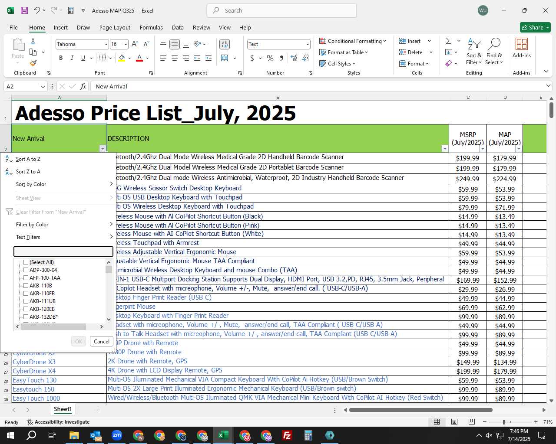Open File Explorer from taskbar
Image resolution: width=556 pixels, height=444 pixels.
pos(74,435)
